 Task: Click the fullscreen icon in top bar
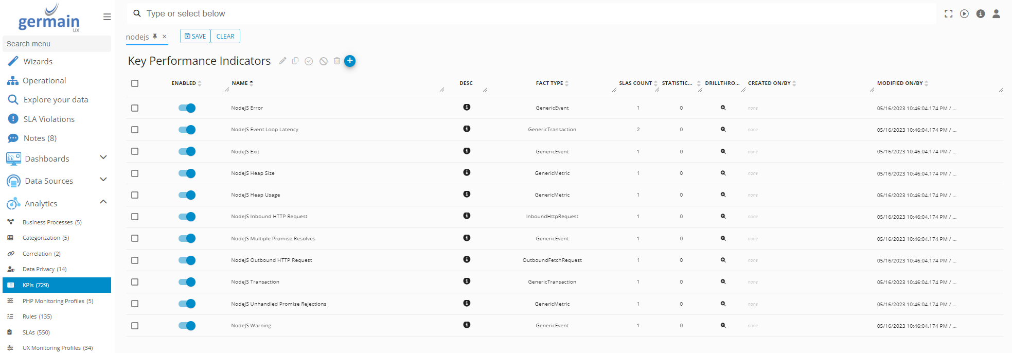coord(948,14)
